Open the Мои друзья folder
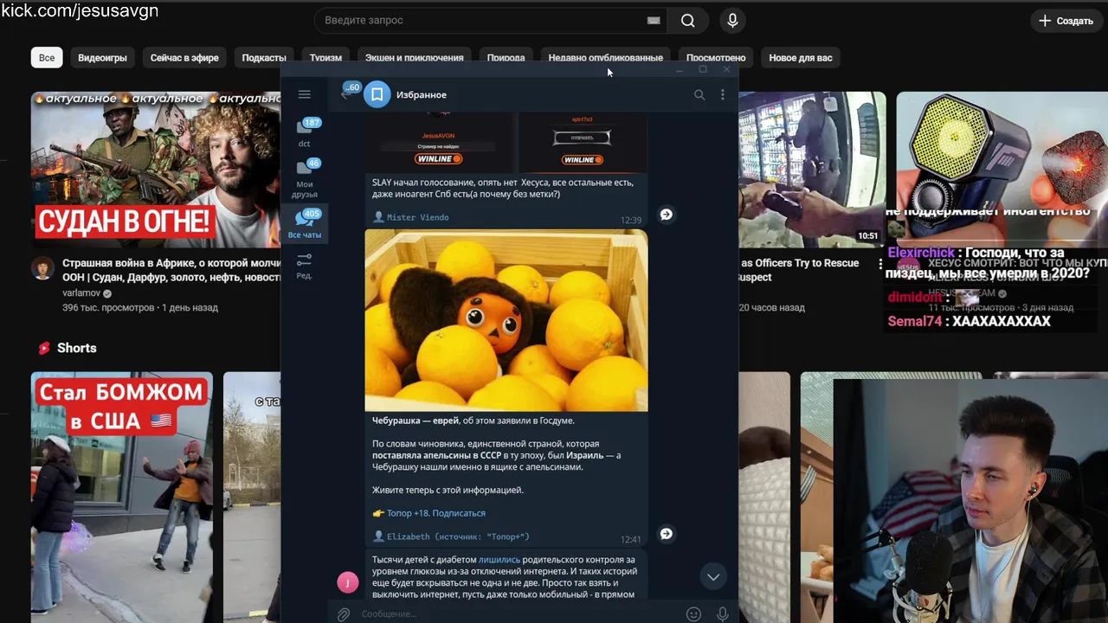 (x=305, y=178)
